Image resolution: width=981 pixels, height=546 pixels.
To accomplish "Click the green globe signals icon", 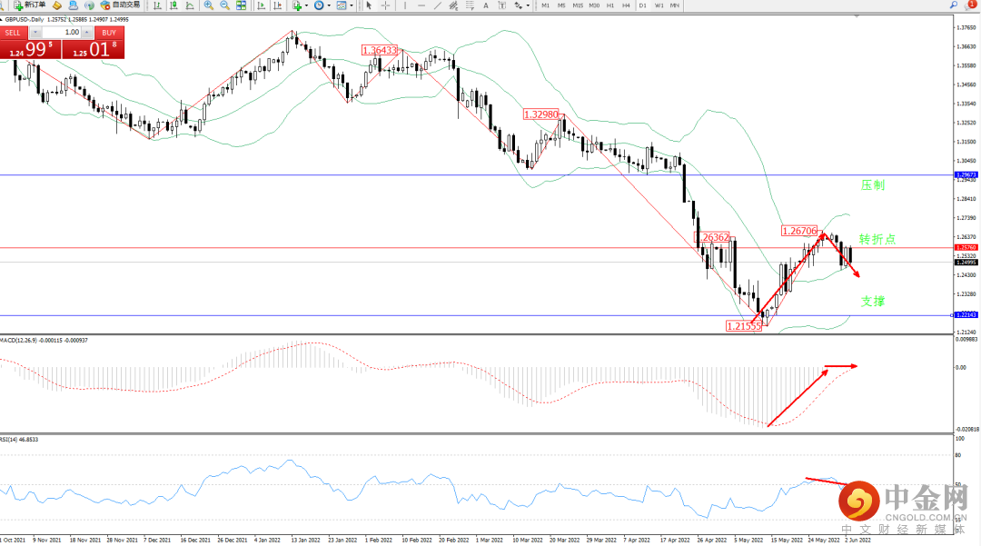I will pos(89,5).
